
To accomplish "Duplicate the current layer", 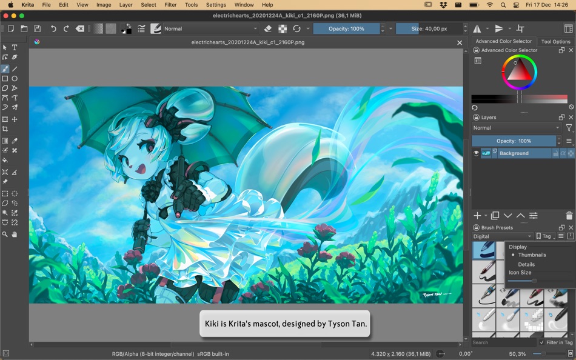I will (x=495, y=216).
